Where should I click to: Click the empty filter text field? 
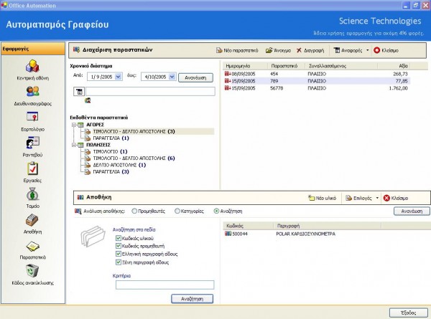pyautogui.click(x=150, y=91)
